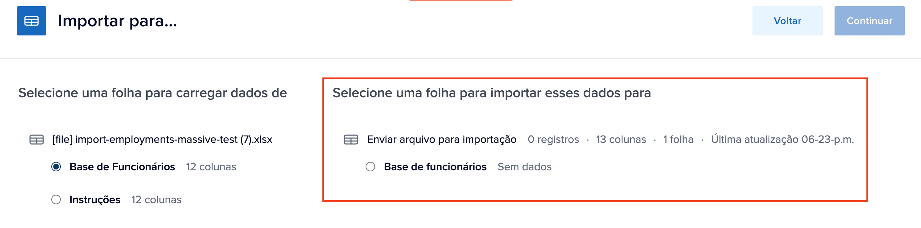
Task: Click the Sem dados text
Action: tap(524, 167)
